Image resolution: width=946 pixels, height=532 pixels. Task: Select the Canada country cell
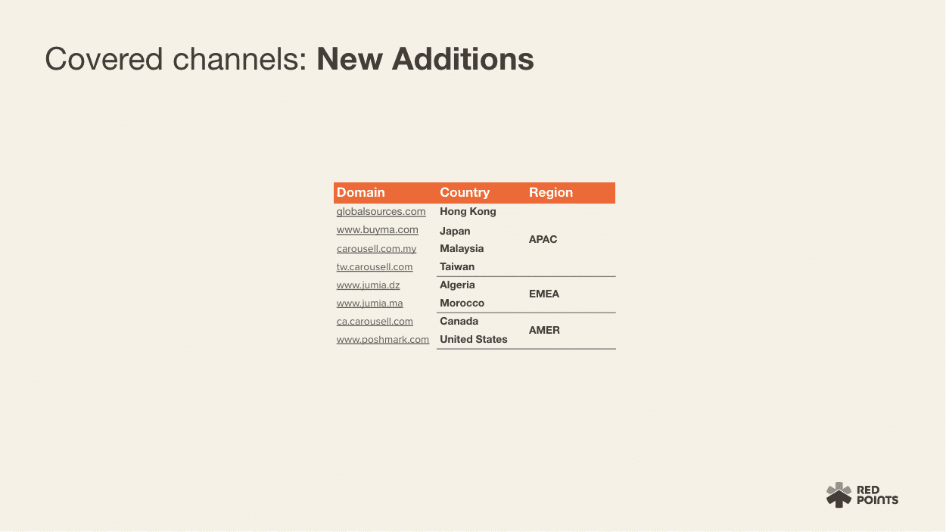tap(459, 322)
